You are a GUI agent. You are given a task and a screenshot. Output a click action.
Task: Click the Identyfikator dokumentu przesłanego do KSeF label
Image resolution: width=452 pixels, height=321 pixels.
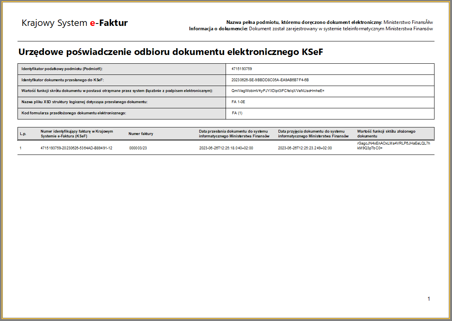(62, 80)
